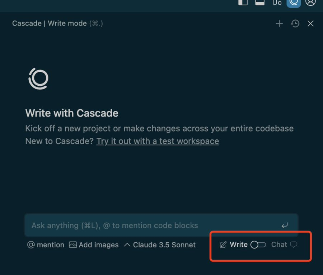The image size is (323, 275).
Task: Flip the Write/Chat mode toggle switch
Action: coord(258,245)
